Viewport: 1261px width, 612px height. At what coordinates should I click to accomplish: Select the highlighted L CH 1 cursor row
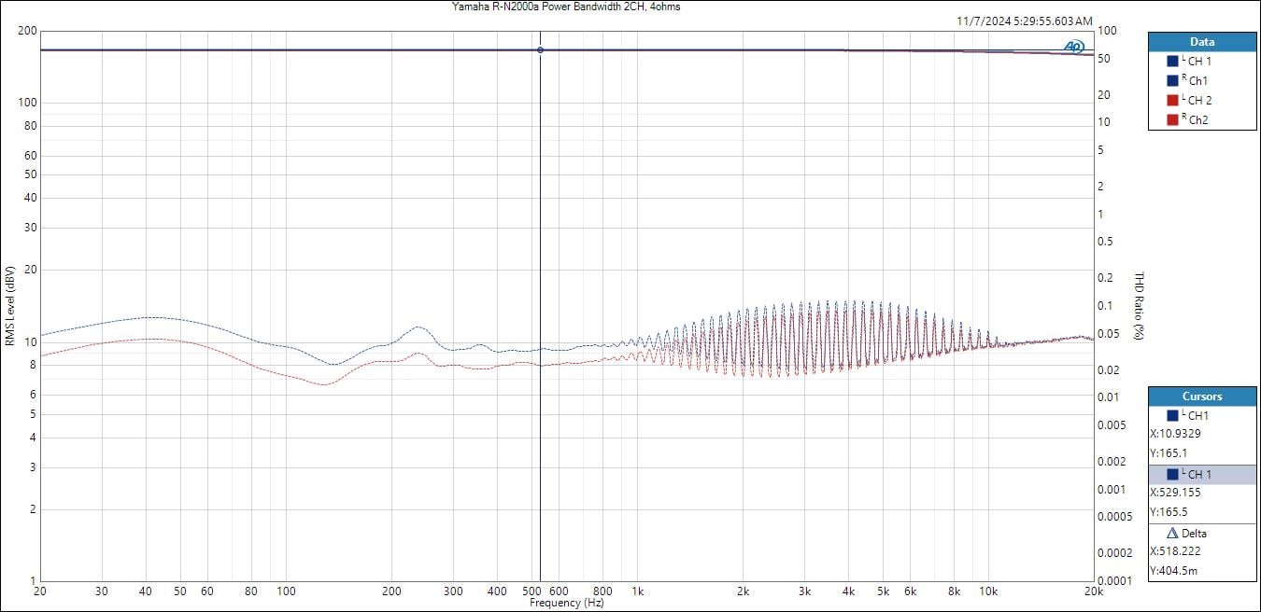coord(1201,475)
